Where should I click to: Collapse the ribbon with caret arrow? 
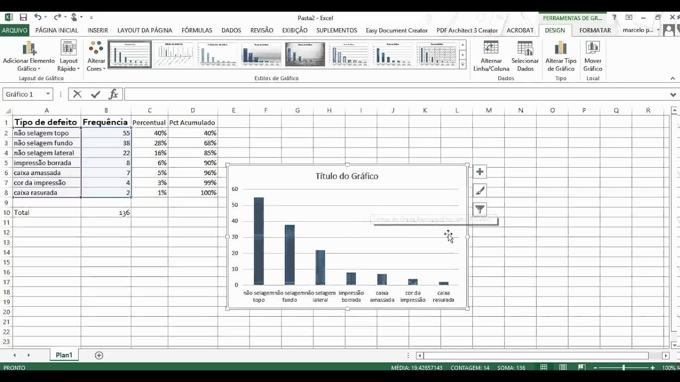coord(674,79)
